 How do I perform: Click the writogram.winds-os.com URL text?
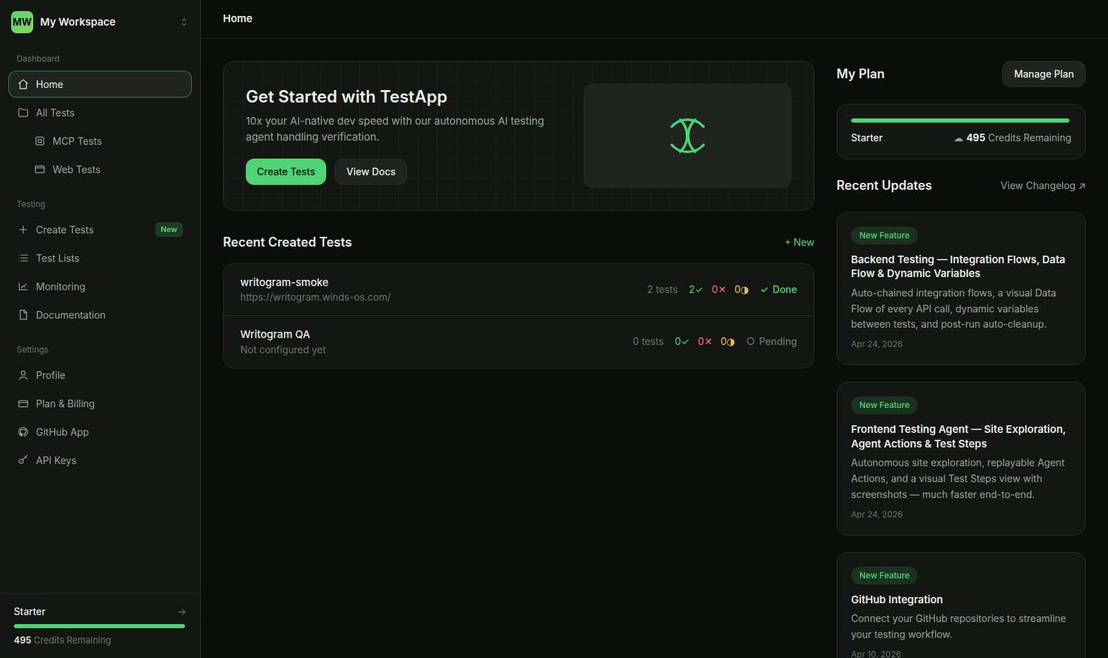(315, 297)
